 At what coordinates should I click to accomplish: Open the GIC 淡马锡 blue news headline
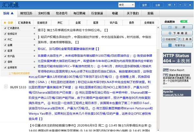[68, 49]
